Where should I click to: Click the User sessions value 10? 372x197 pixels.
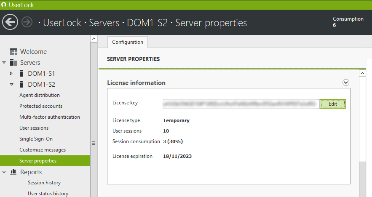(166, 131)
